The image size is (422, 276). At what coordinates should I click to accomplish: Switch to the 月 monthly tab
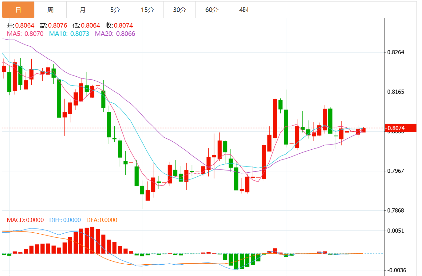coord(83,10)
